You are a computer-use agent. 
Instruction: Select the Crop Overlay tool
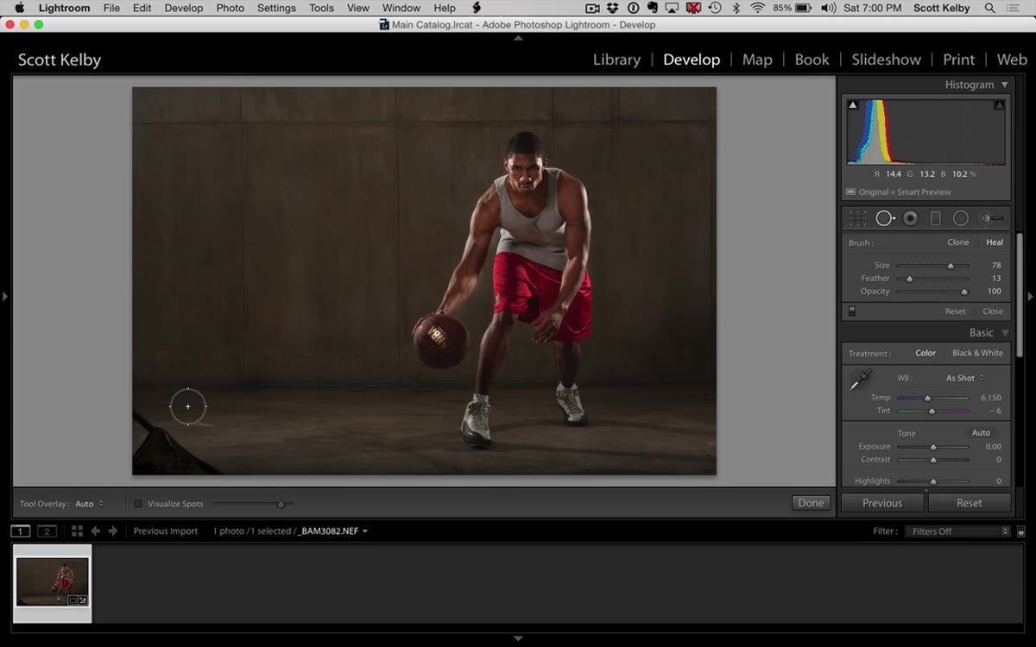[x=857, y=218]
